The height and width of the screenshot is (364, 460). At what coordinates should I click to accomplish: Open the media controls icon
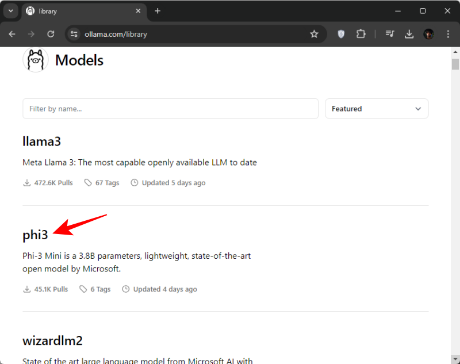(390, 34)
